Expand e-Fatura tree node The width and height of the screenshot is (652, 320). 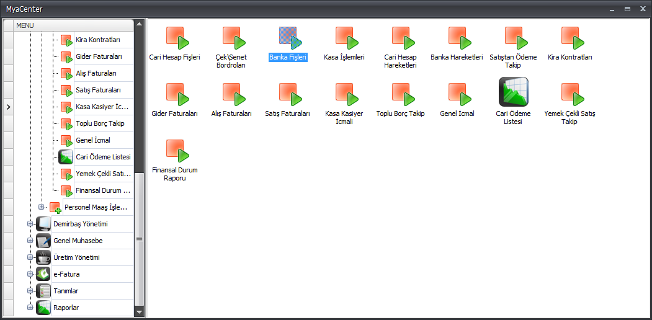point(30,274)
